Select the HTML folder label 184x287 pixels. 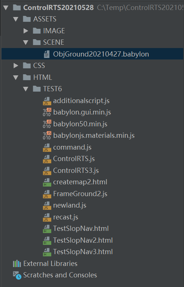[x=42, y=78]
